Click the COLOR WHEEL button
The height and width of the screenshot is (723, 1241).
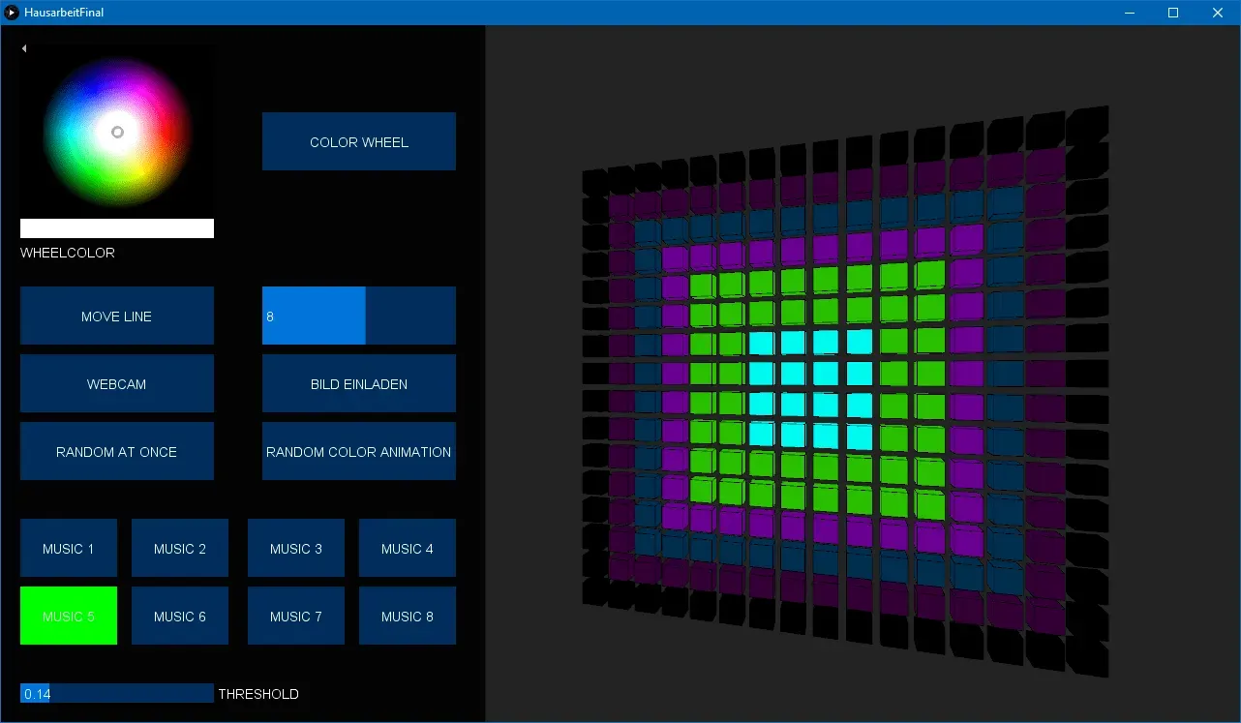(359, 141)
